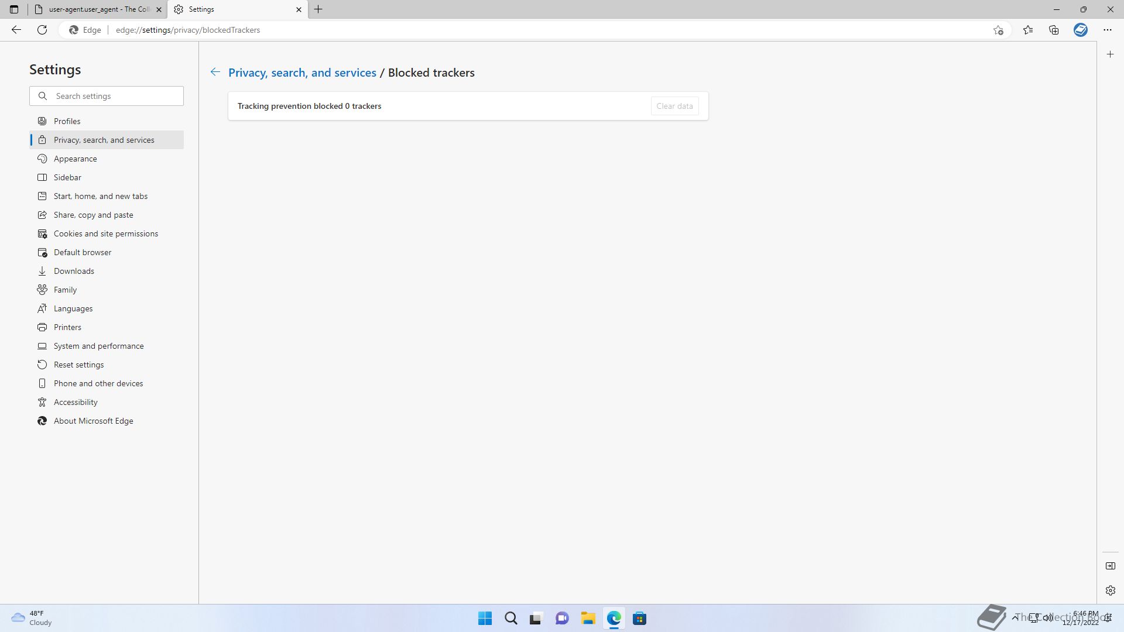The height and width of the screenshot is (632, 1124).
Task: Click 'Tracking prevention blocked 0 trackers' text
Action: pyautogui.click(x=309, y=106)
